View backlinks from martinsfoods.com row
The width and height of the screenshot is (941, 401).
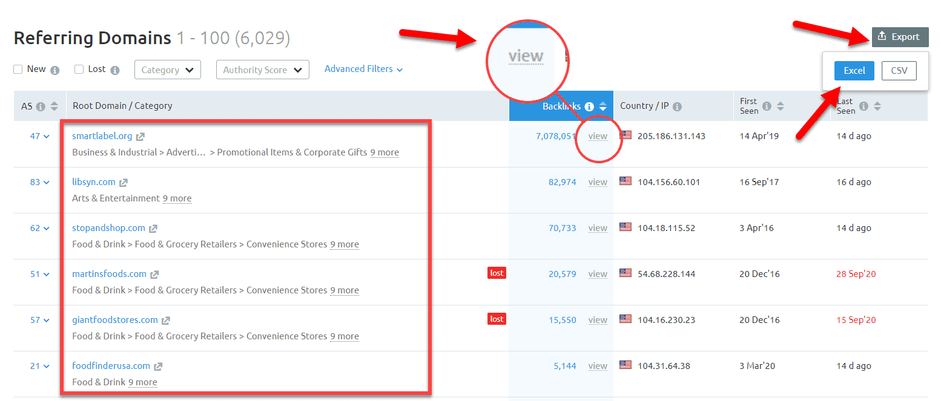pyautogui.click(x=598, y=274)
